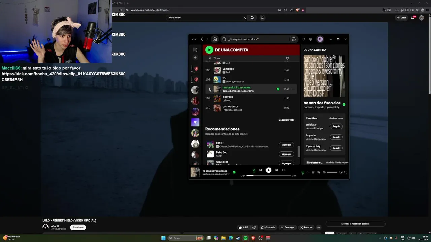Open Spotify notifications bell
The height and width of the screenshot is (242, 431).
click(304, 39)
